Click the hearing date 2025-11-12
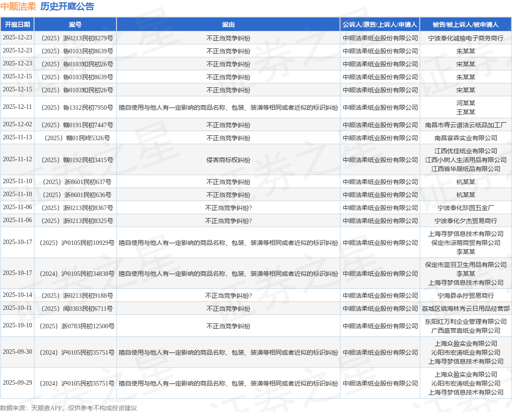Viewport: 512px width, 412px height. click(x=17, y=159)
